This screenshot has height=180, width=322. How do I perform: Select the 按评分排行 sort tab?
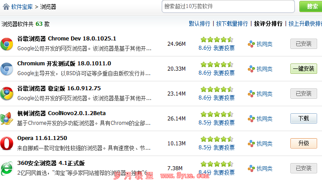268,24
